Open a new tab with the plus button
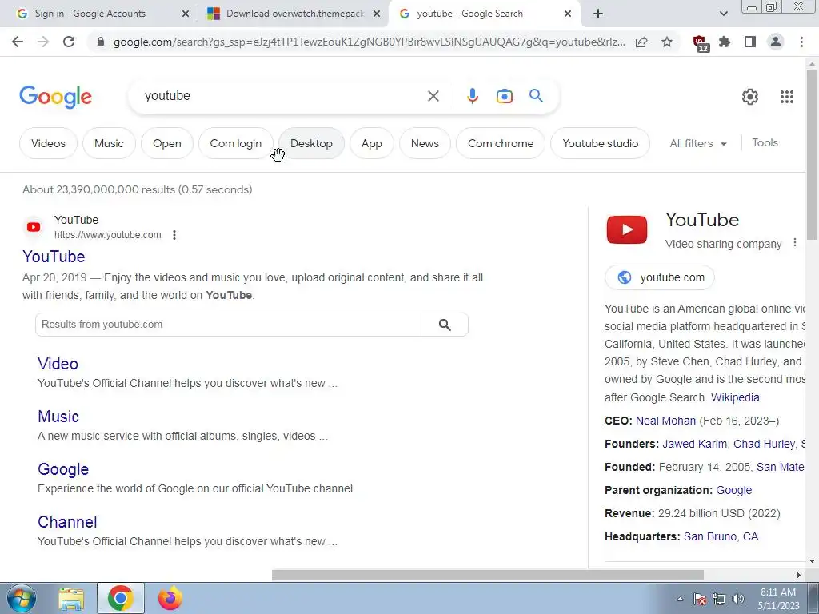 (598, 14)
